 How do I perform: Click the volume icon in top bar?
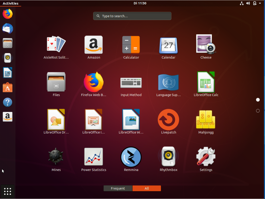pos(248,3)
